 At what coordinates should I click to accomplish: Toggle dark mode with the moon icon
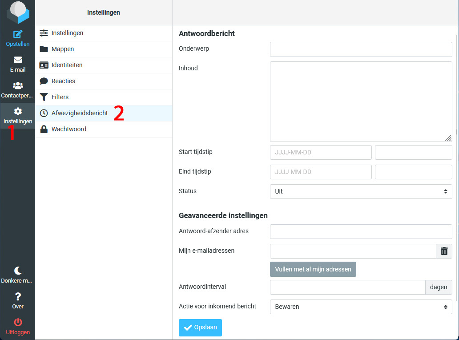pyautogui.click(x=18, y=271)
